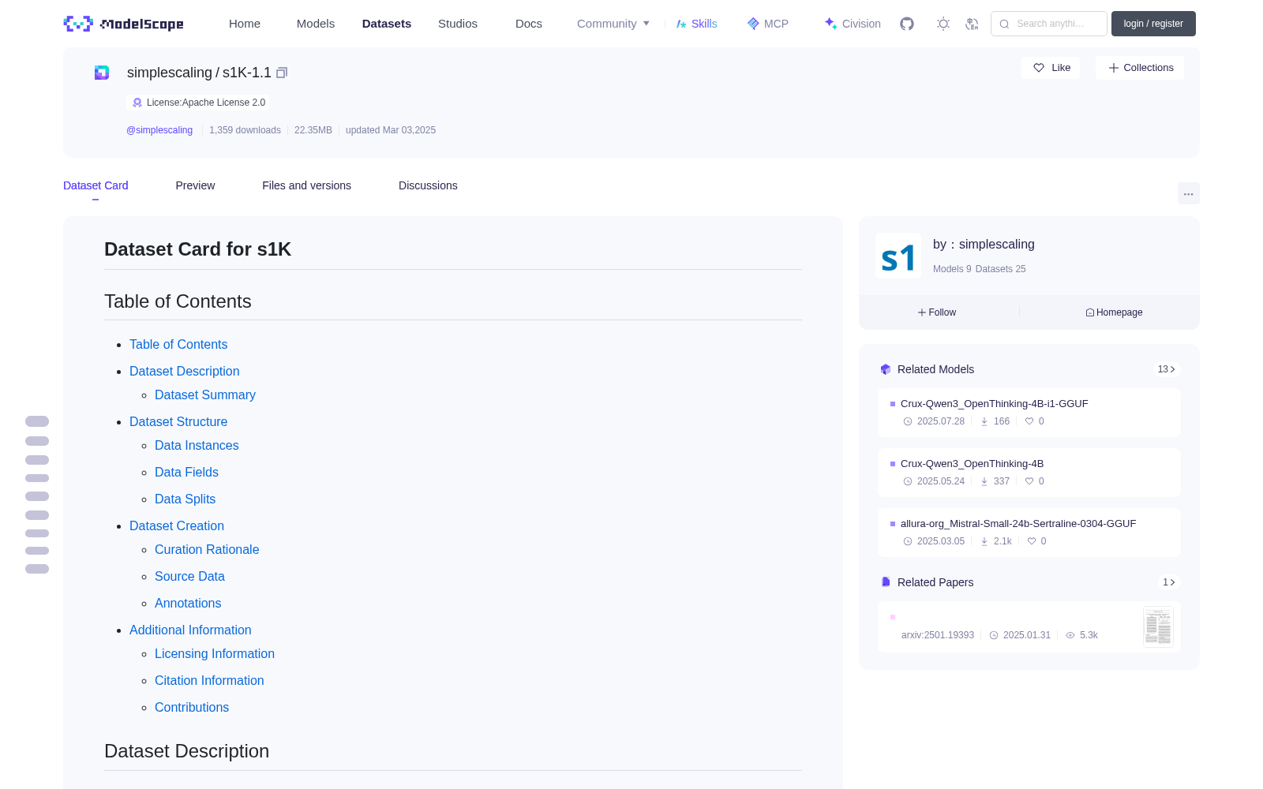1263x789 pixels.
Task: Click the '1,359 downloads' text
Action: point(245,130)
